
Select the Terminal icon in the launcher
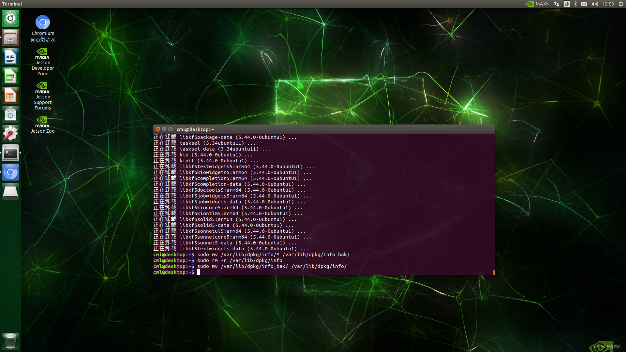pyautogui.click(x=10, y=153)
